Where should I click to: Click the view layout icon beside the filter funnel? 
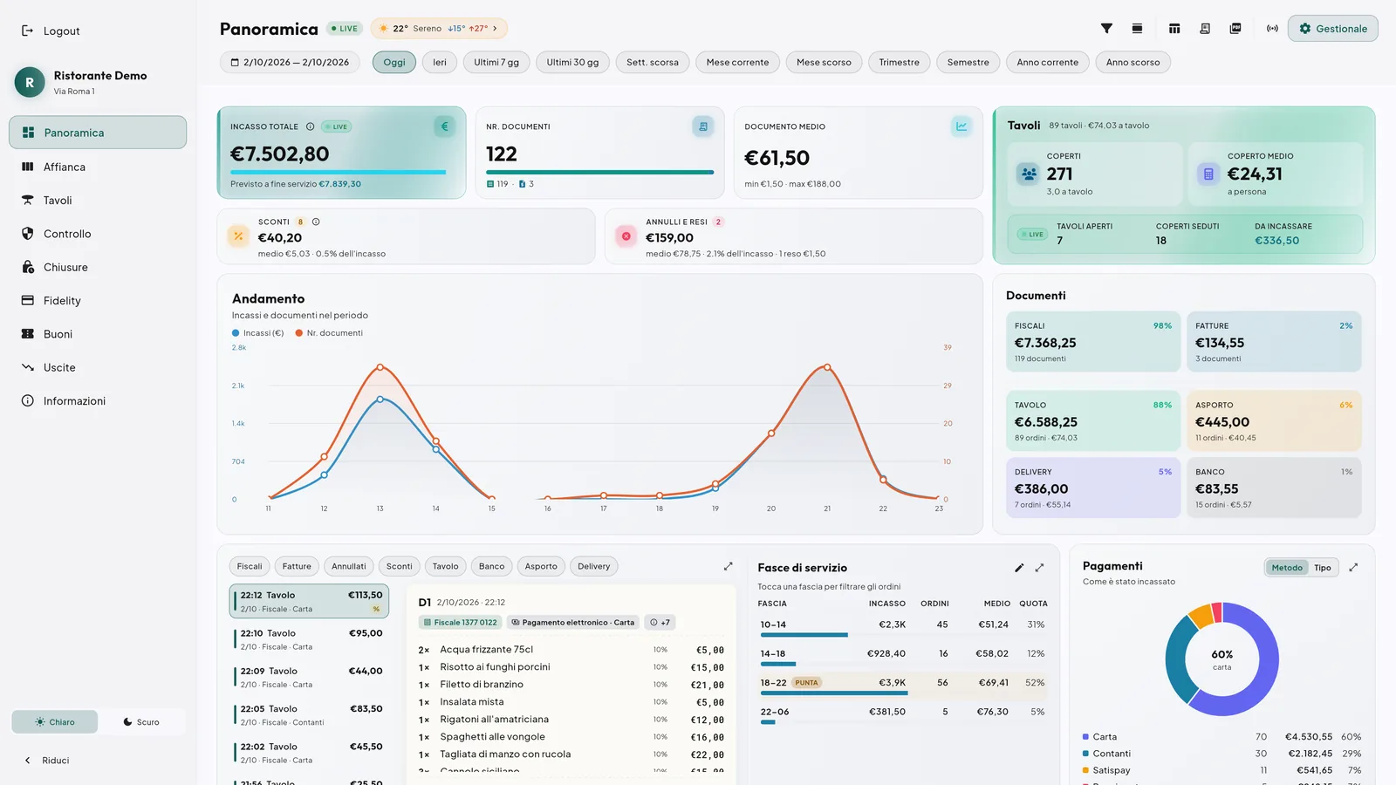[x=1137, y=29]
